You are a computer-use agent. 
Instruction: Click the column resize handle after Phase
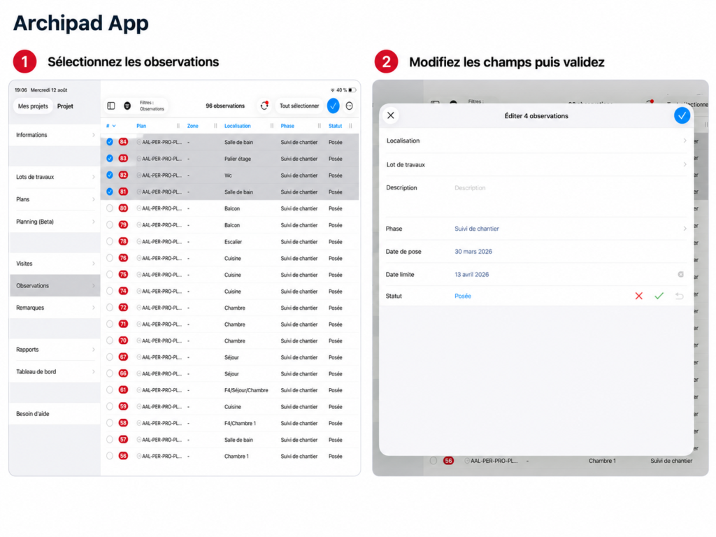(319, 126)
